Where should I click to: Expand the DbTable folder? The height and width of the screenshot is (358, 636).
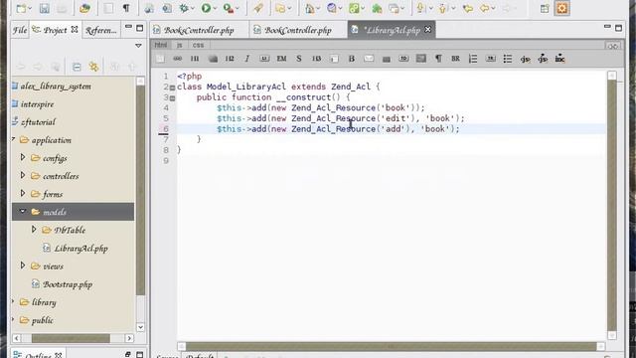click(x=34, y=230)
